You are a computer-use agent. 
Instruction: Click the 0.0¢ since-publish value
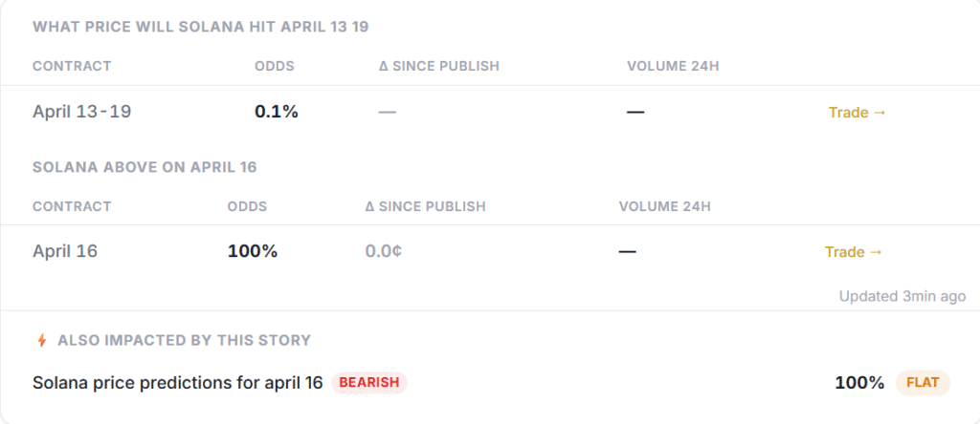point(385,252)
